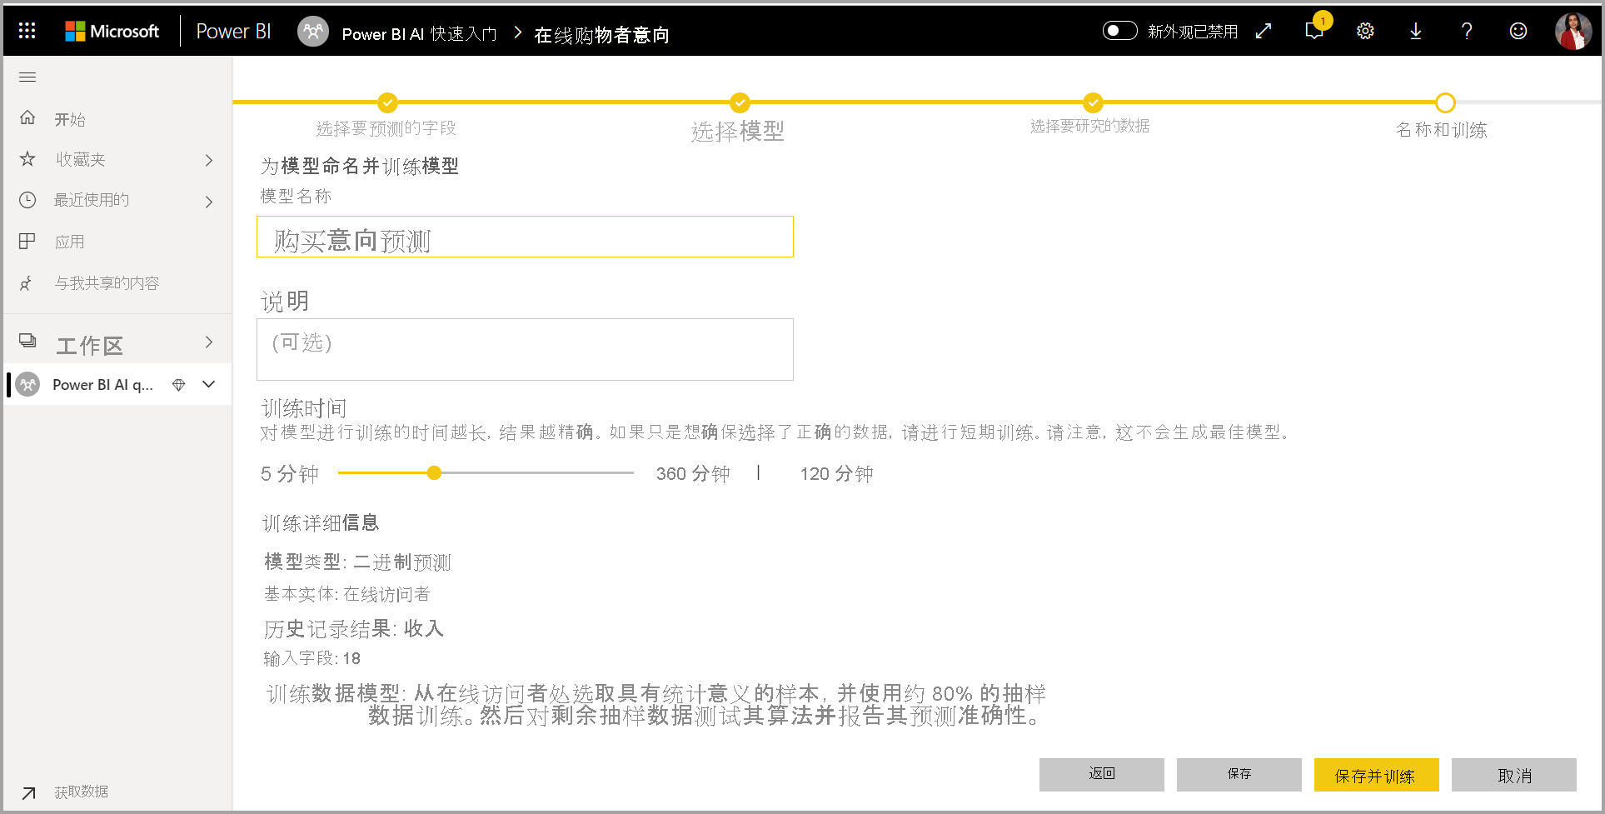Click the 开始 home icon
The image size is (1605, 814).
pyautogui.click(x=27, y=117)
